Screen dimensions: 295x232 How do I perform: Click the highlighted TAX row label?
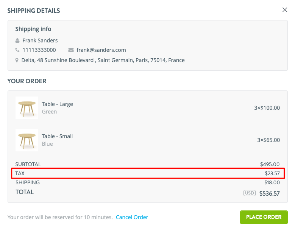(x=20, y=173)
